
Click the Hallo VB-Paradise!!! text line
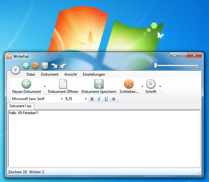pos(24,113)
